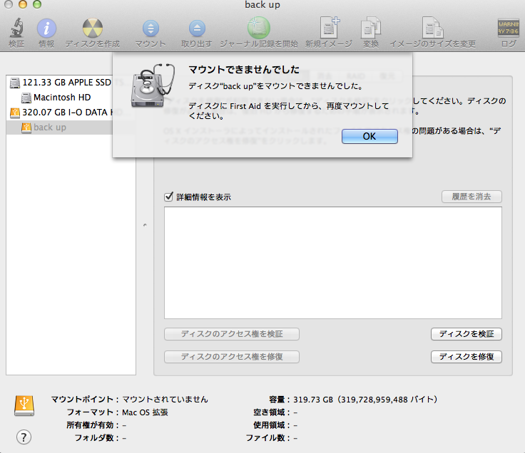Click the ディスクを修復 button

[x=466, y=357]
